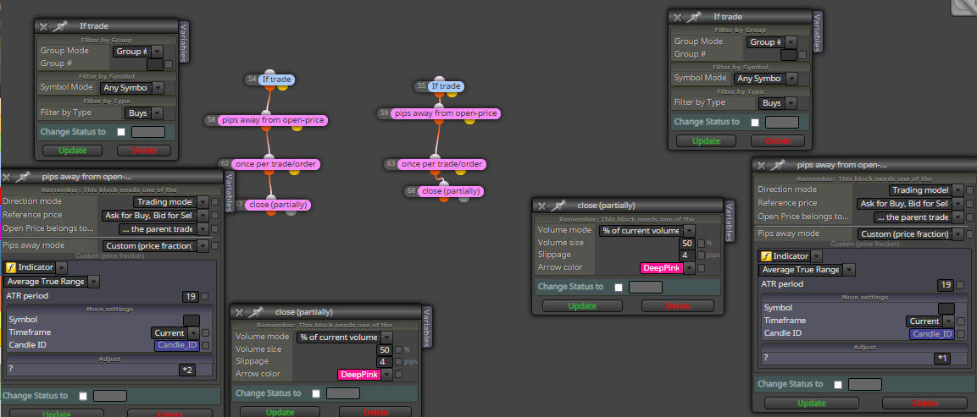Click Delete in upper close (partially) panel
Screen dimensions: 977x417
click(x=678, y=306)
